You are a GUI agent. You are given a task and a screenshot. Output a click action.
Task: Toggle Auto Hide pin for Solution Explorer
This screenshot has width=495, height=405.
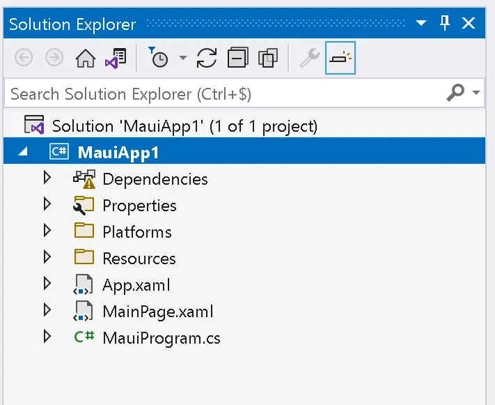445,23
